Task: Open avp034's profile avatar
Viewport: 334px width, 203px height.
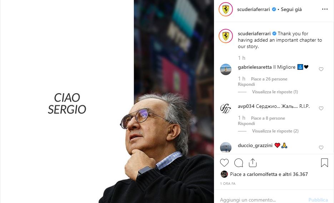Action: point(226,109)
